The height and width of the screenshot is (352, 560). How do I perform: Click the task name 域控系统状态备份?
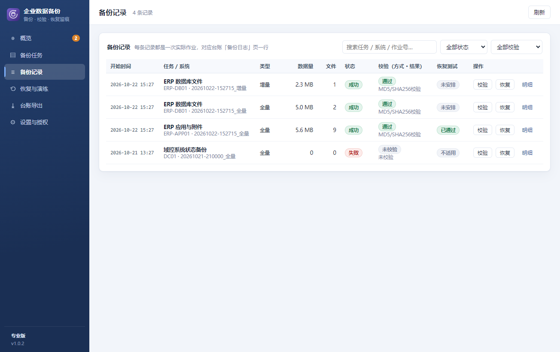(185, 150)
